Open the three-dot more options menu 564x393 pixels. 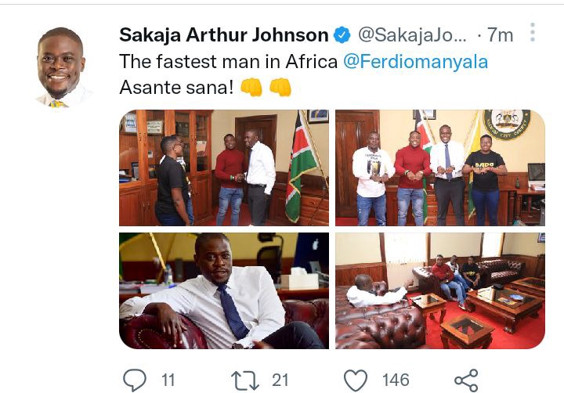point(533,32)
